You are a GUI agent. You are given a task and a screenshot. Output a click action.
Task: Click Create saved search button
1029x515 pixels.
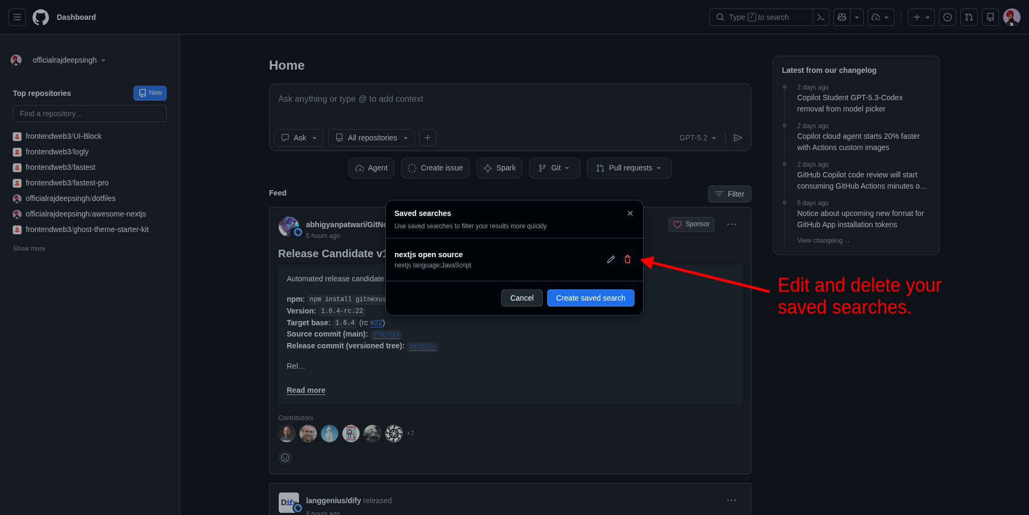(x=591, y=298)
